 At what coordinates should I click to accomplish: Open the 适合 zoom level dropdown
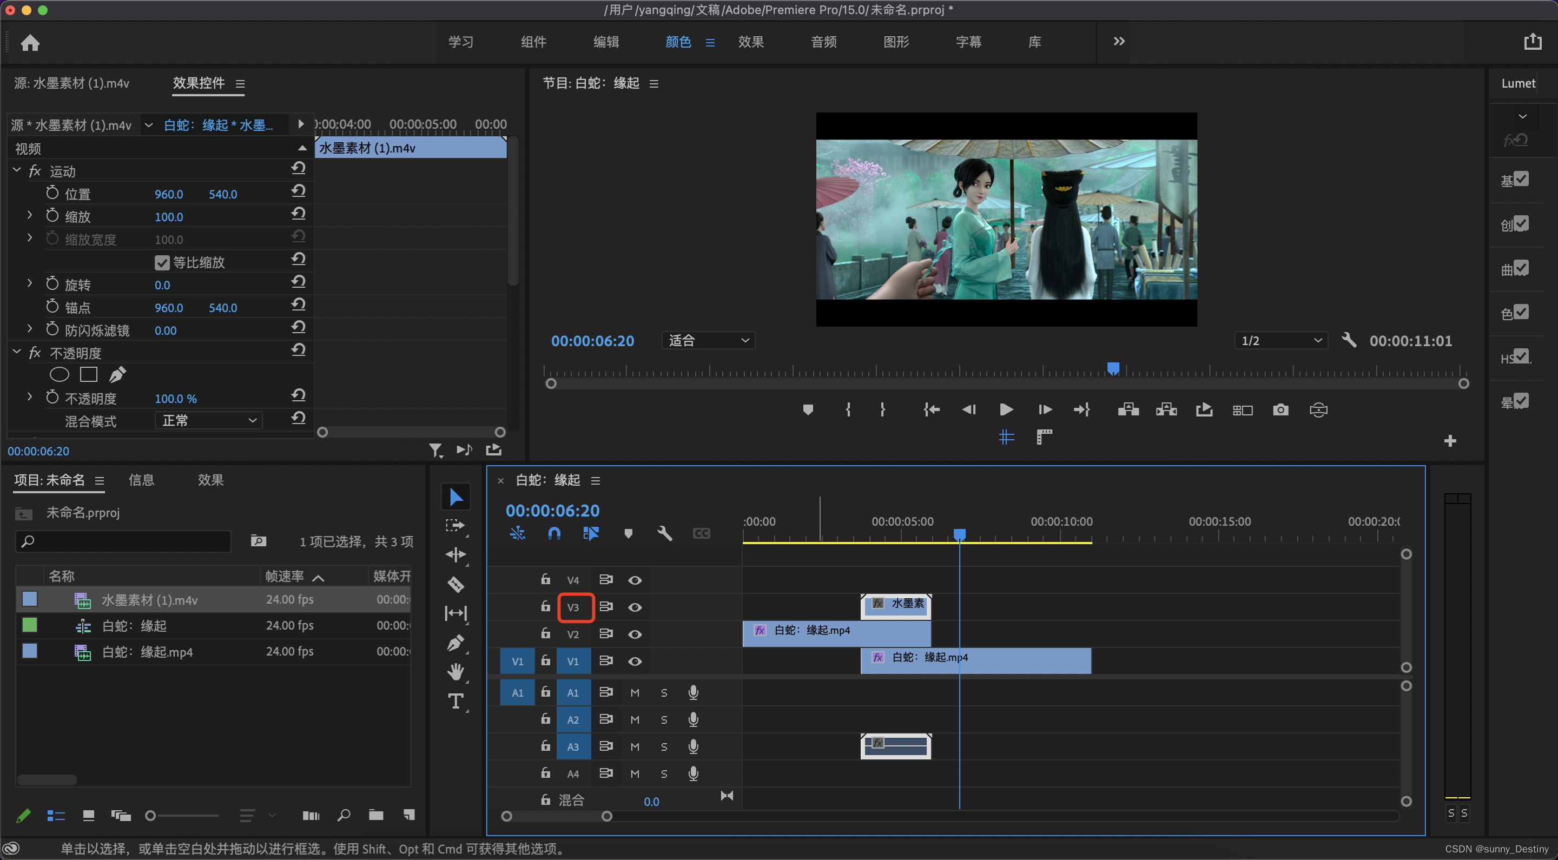tap(708, 341)
